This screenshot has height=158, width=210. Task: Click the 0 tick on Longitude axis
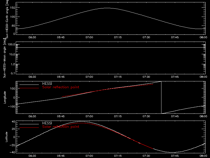(14, 97)
